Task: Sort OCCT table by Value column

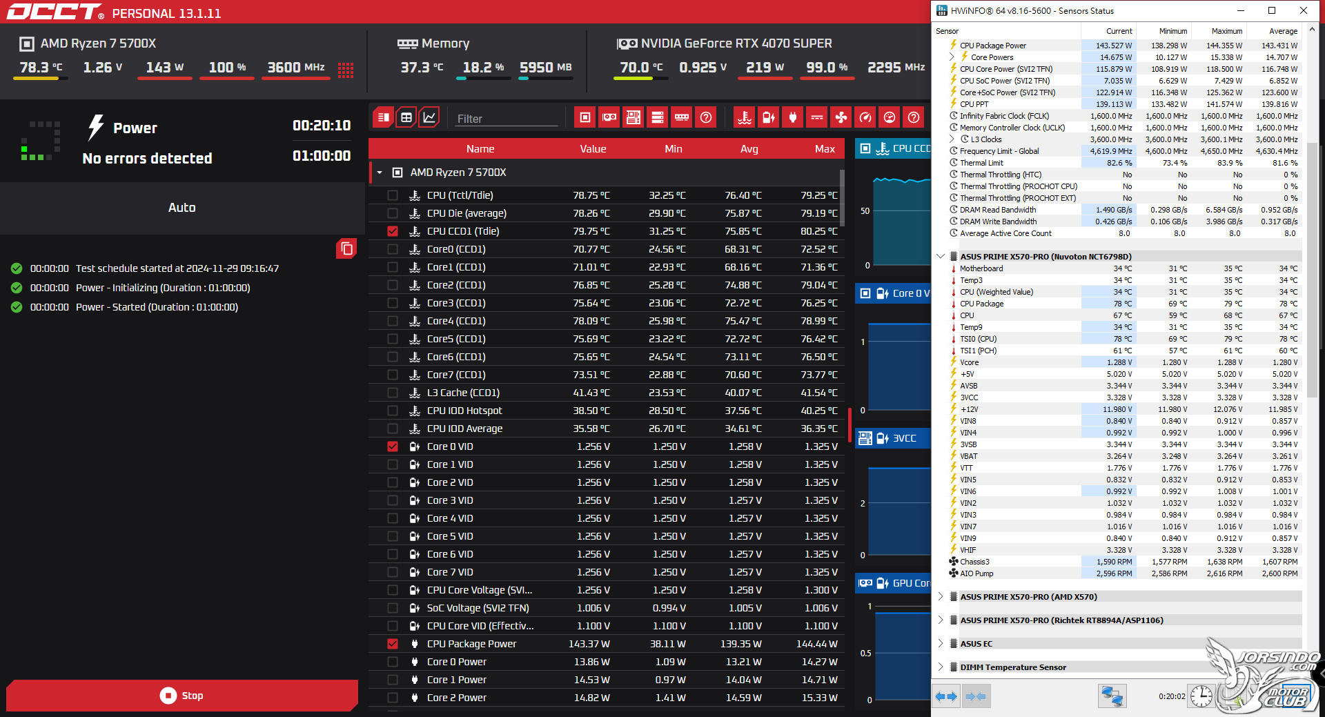Action: coord(593,149)
